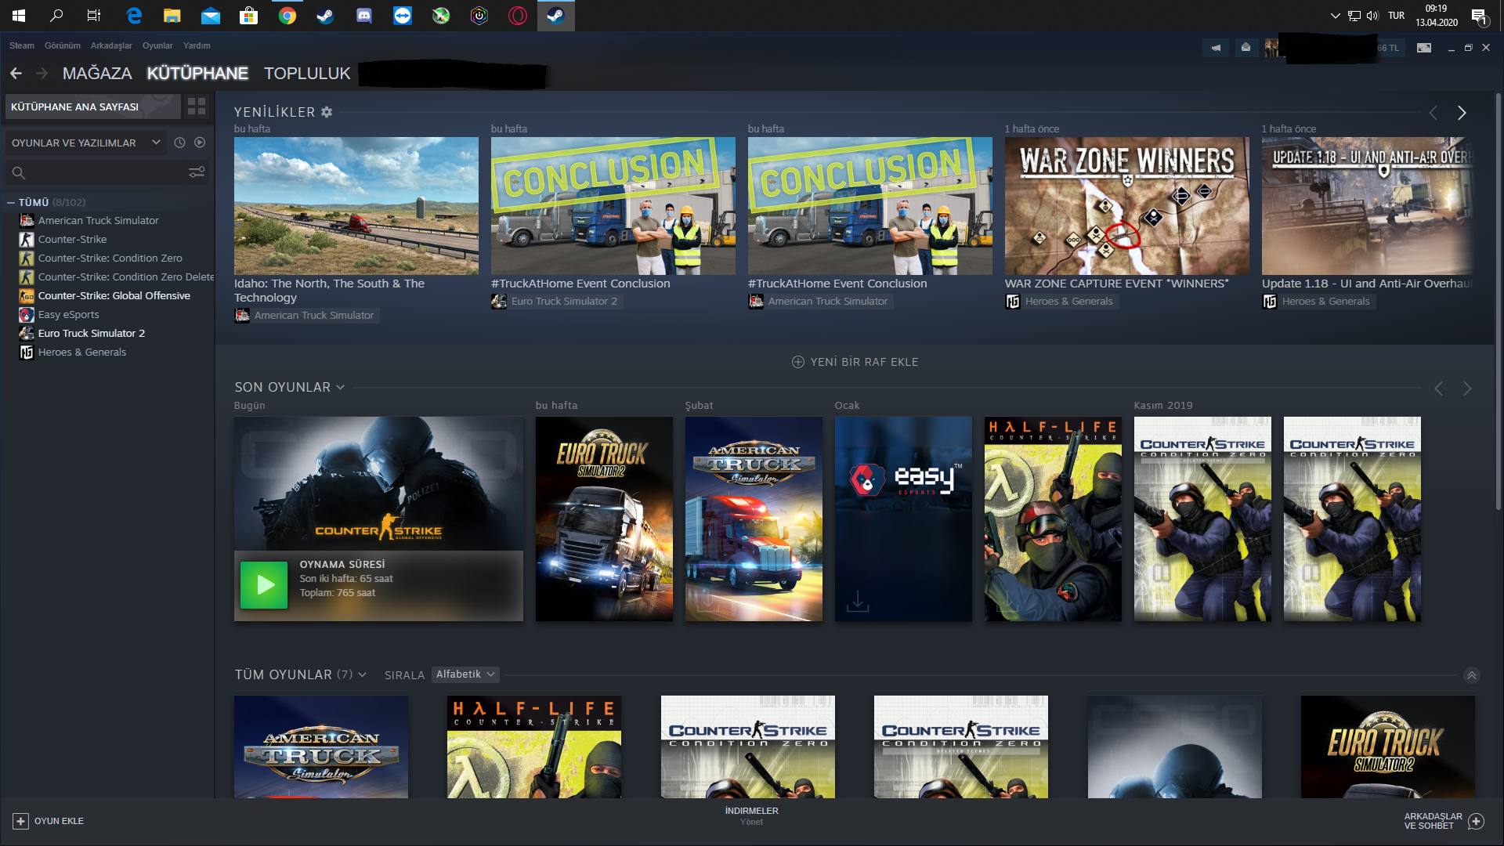Open advanced filter settings icon in sidebar

(197, 172)
